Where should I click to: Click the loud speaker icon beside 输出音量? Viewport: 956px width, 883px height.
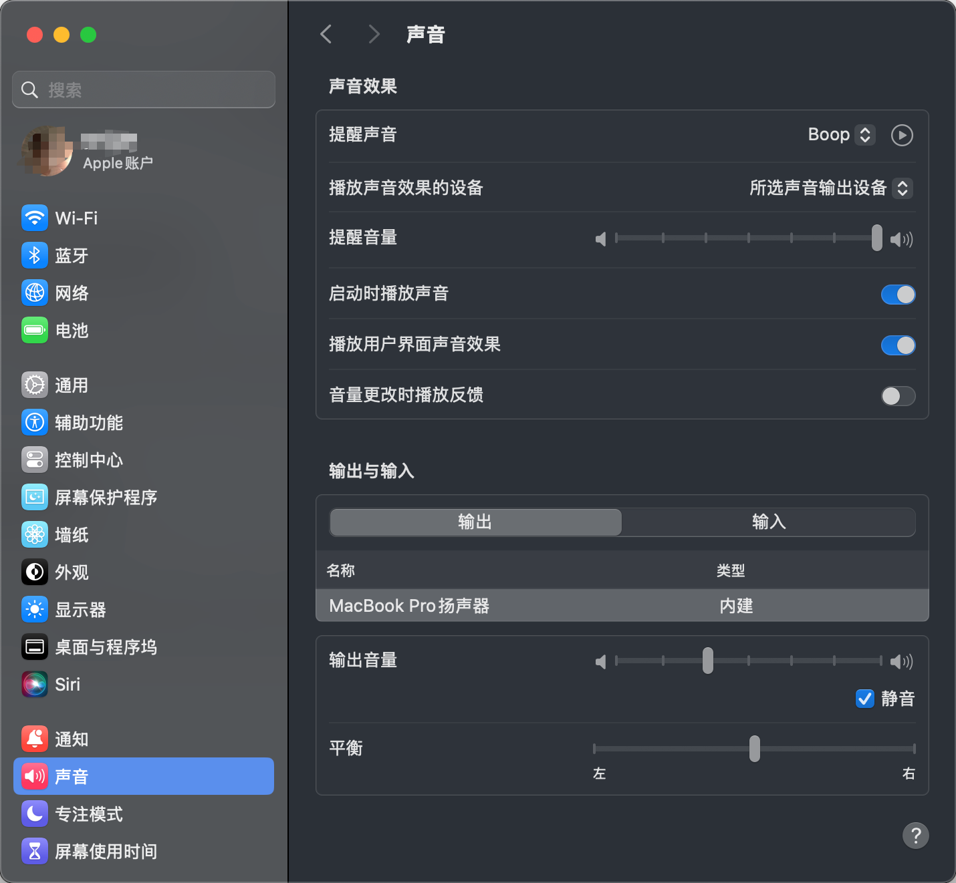click(902, 661)
